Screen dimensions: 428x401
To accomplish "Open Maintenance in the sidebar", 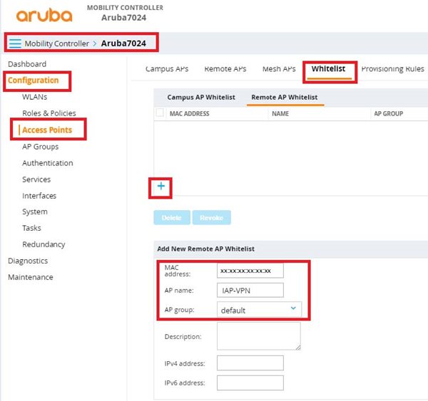I will (x=31, y=277).
